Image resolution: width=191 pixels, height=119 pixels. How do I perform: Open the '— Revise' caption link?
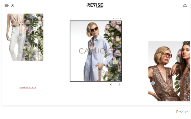[x=180, y=112]
